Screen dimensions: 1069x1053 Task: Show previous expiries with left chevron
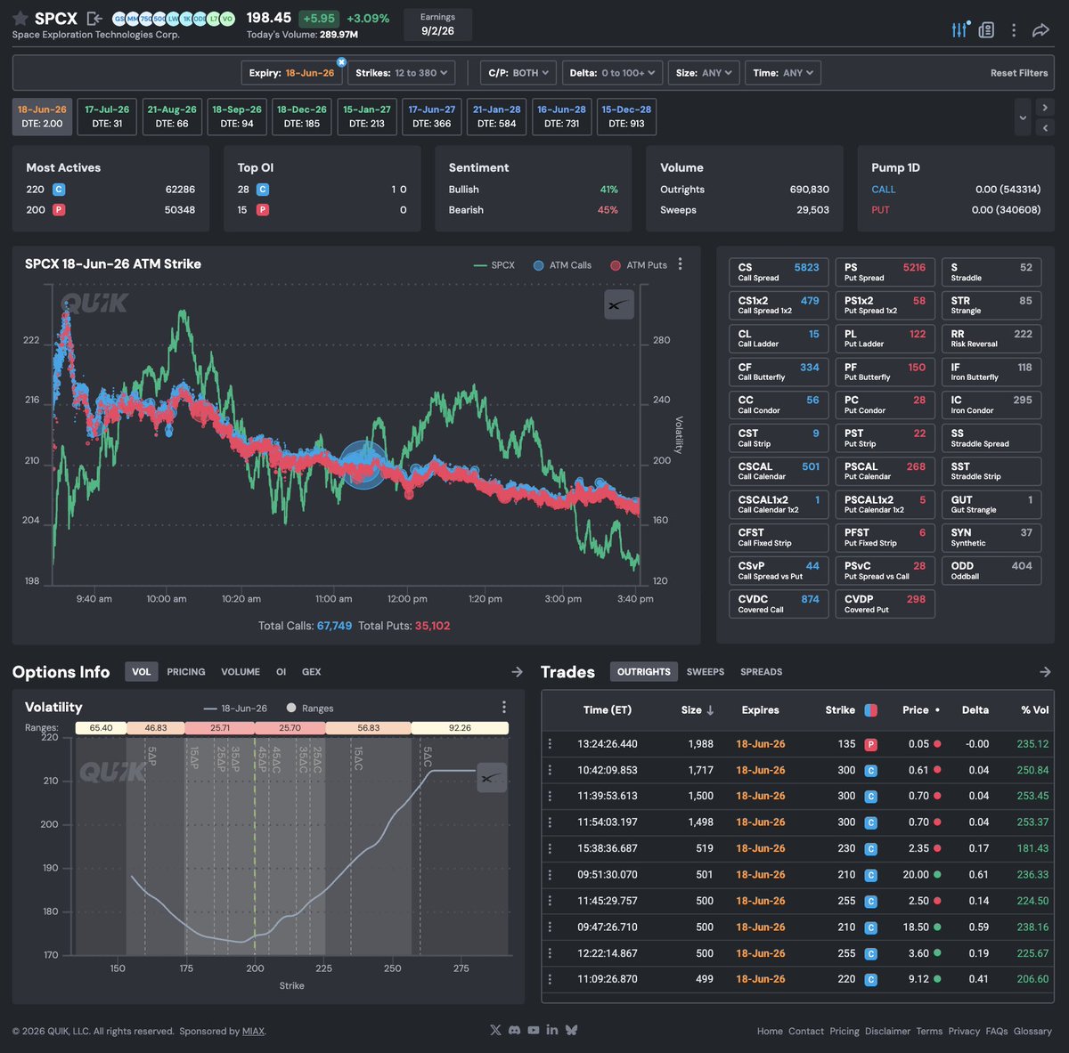[1045, 127]
